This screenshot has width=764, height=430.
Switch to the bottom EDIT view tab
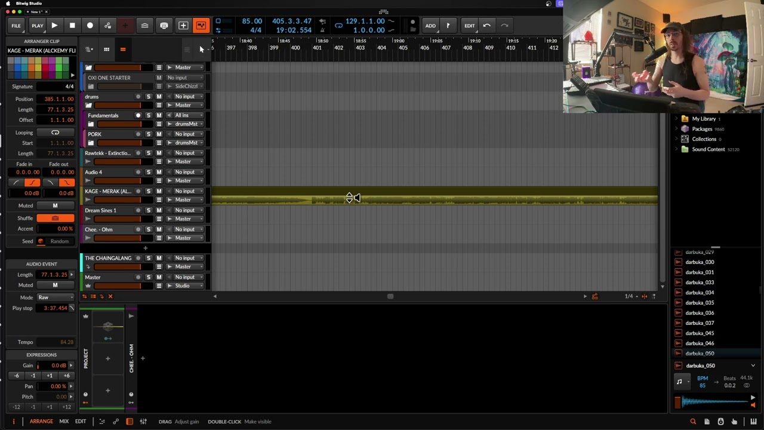81,422
